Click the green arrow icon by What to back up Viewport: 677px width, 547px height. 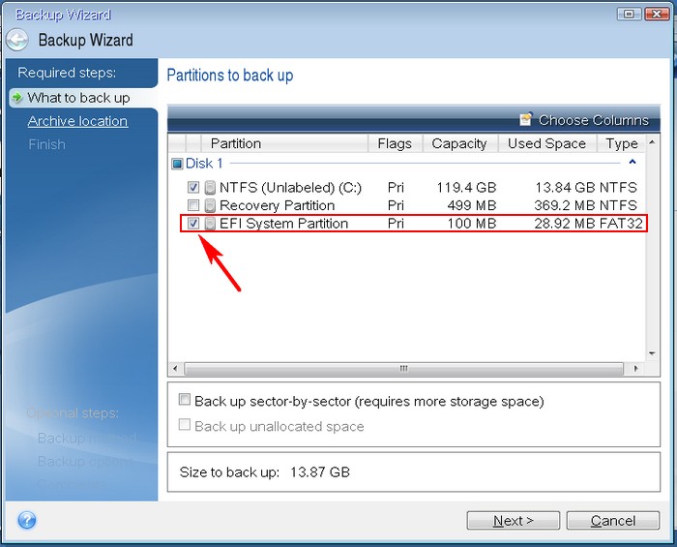coord(16,98)
